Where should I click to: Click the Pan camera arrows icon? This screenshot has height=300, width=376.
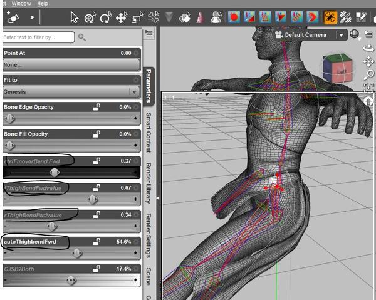tap(368, 61)
